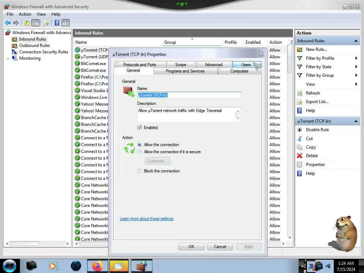Image resolution: width=364 pixels, height=273 pixels.
Task: Click the Disable Rule icon
Action: [300, 130]
